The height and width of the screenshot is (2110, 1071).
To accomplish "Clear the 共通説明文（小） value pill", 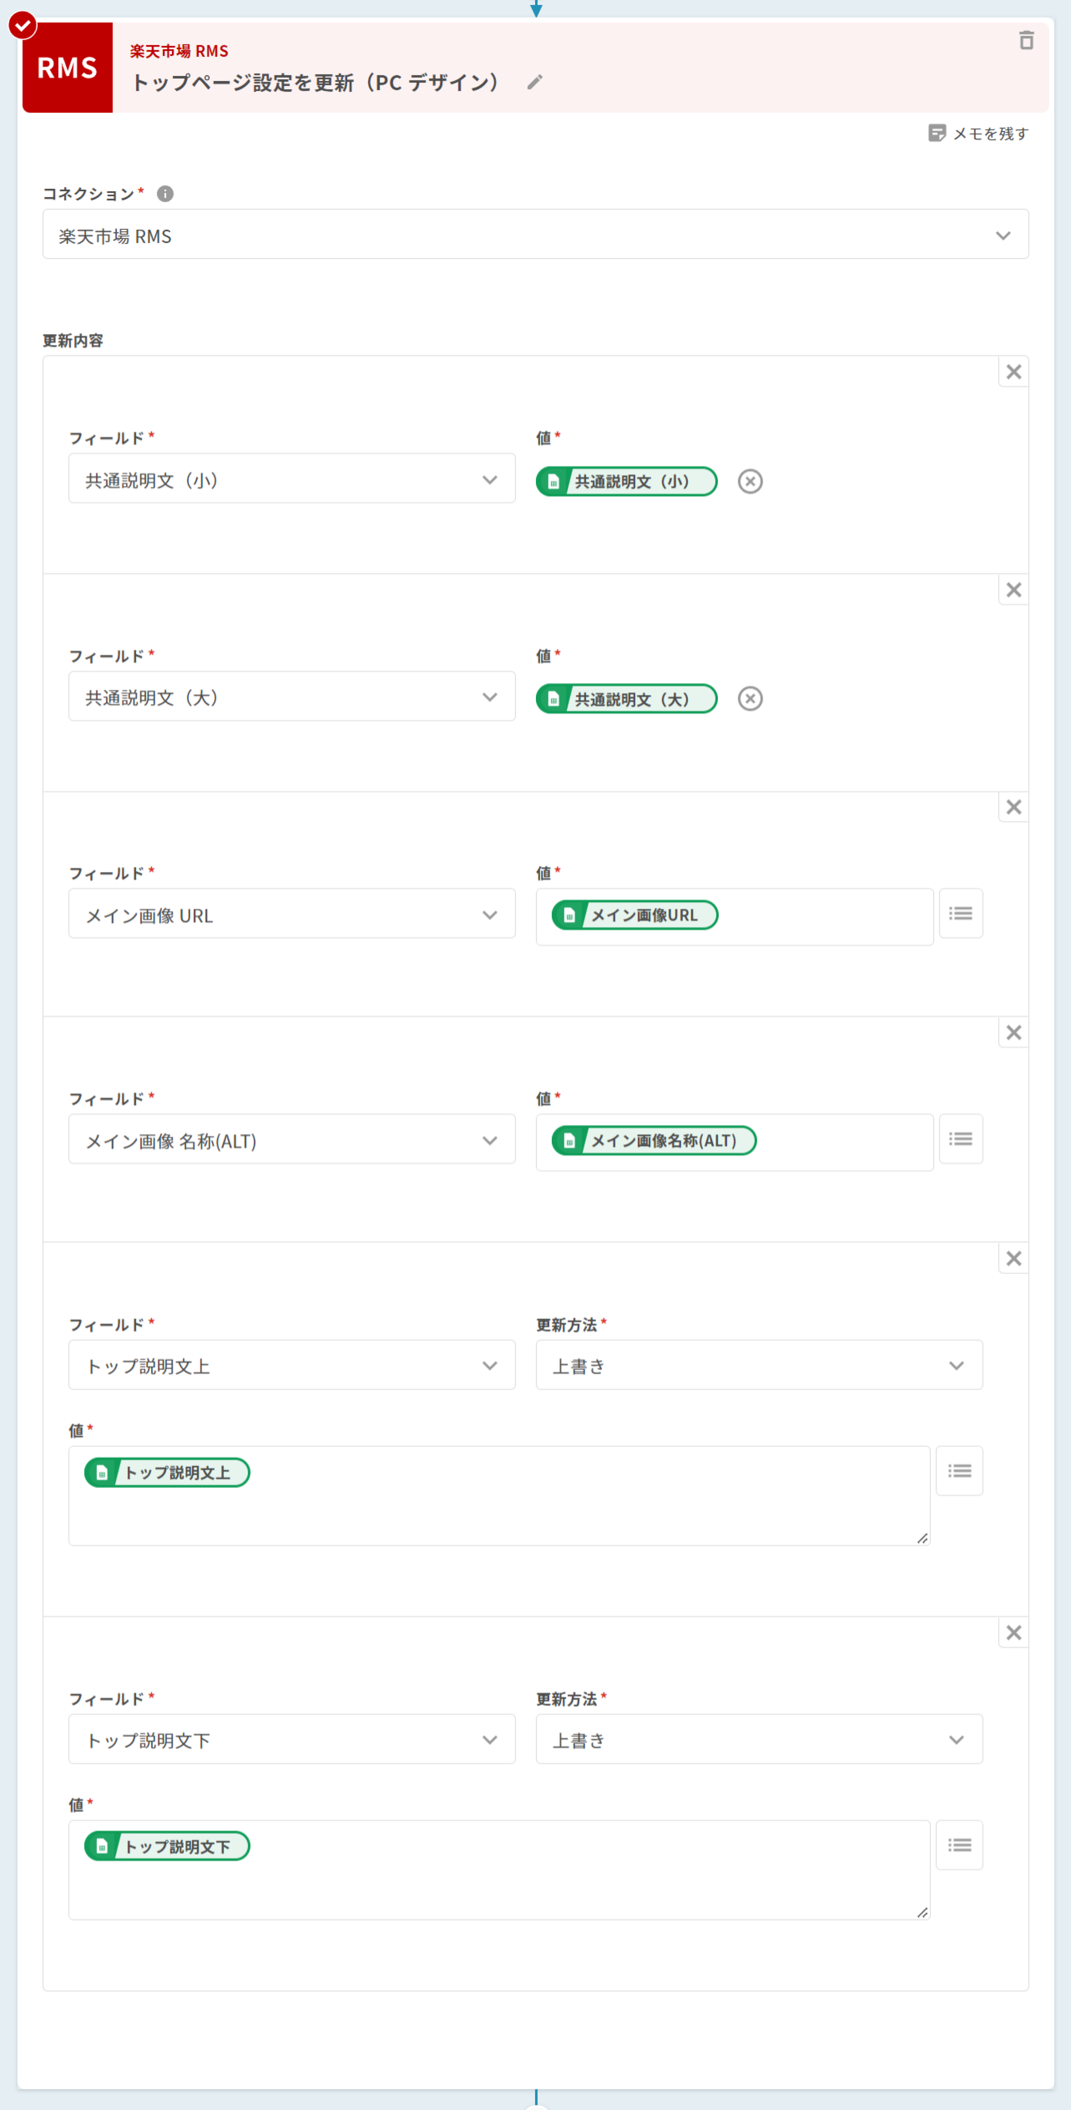I will (749, 481).
